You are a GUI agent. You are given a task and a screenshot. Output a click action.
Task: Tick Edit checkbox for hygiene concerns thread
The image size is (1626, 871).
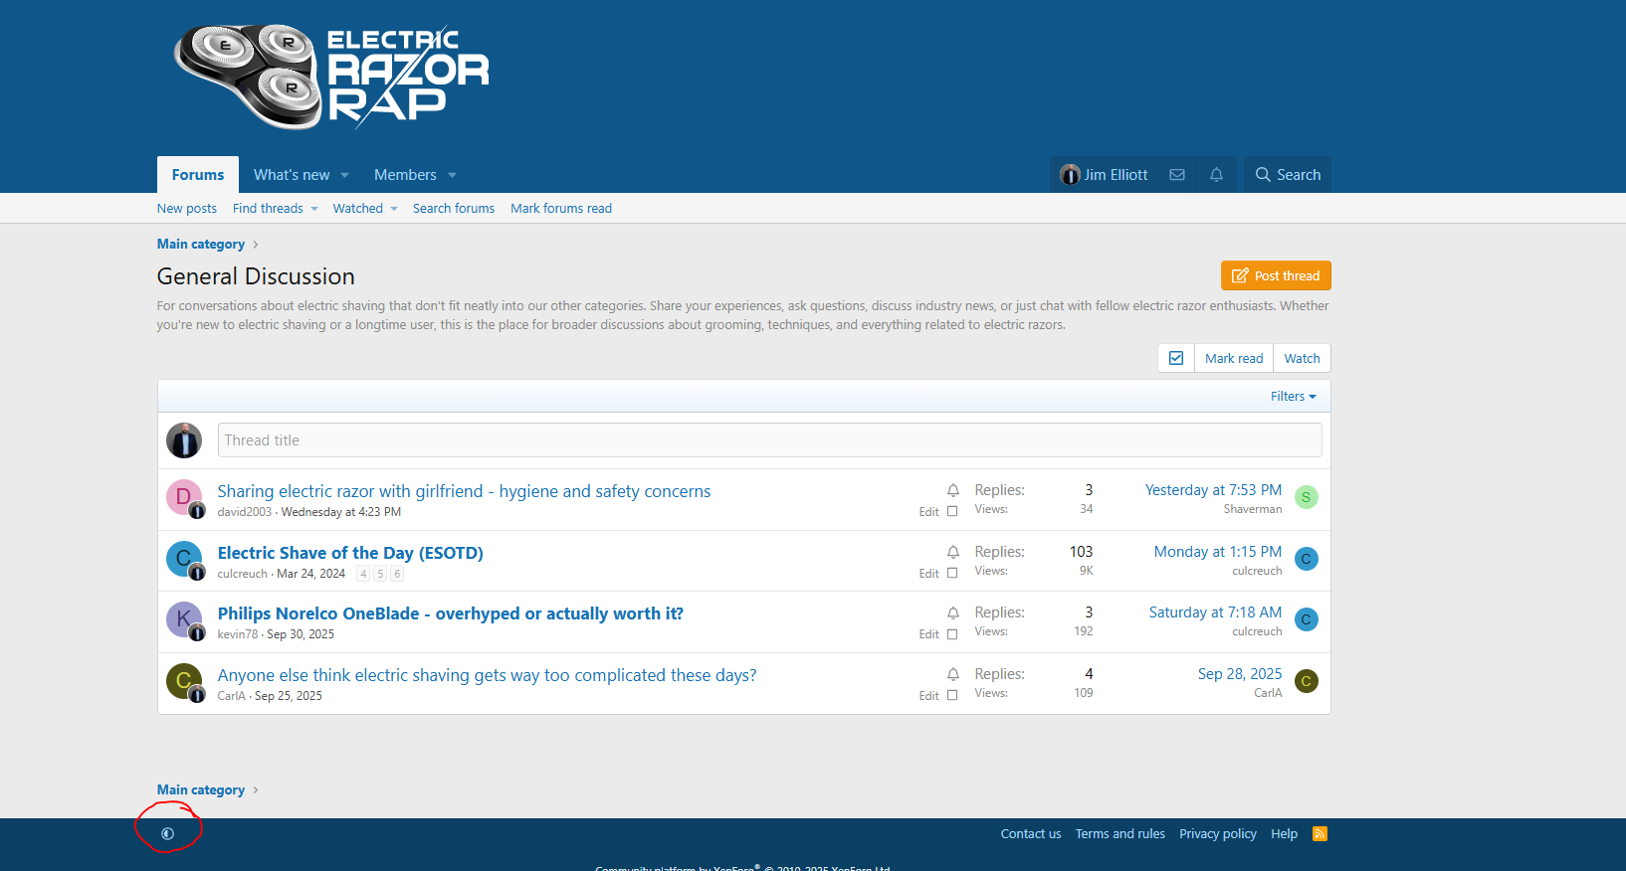coord(952,512)
